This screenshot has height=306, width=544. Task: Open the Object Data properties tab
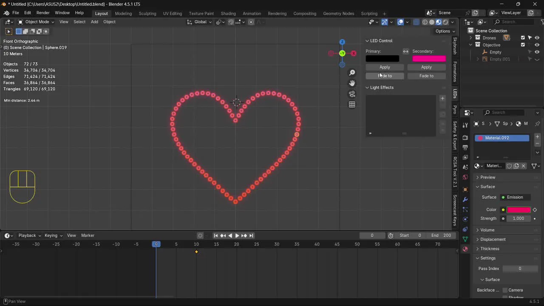tap(465, 239)
